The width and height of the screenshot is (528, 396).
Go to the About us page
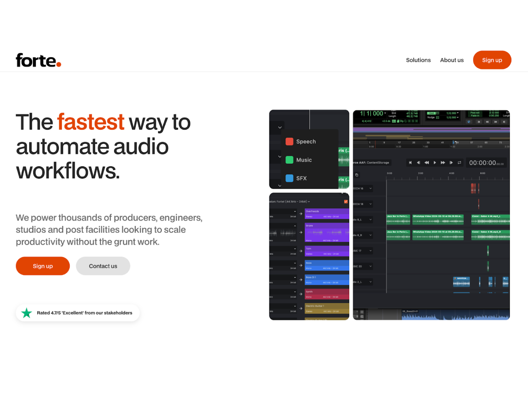click(451, 60)
